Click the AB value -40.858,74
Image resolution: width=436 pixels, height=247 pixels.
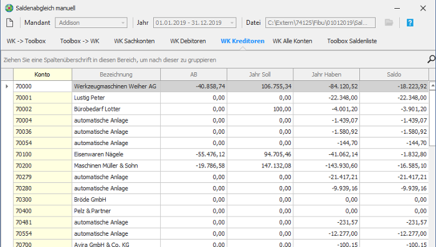(x=194, y=86)
